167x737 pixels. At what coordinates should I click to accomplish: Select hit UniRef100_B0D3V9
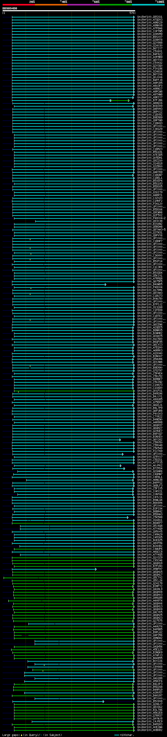[150, 106]
